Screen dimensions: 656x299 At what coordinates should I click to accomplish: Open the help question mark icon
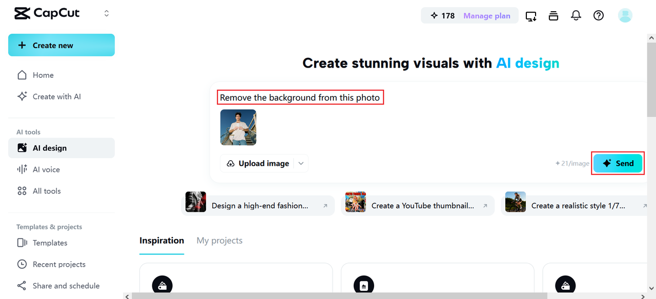(x=599, y=15)
